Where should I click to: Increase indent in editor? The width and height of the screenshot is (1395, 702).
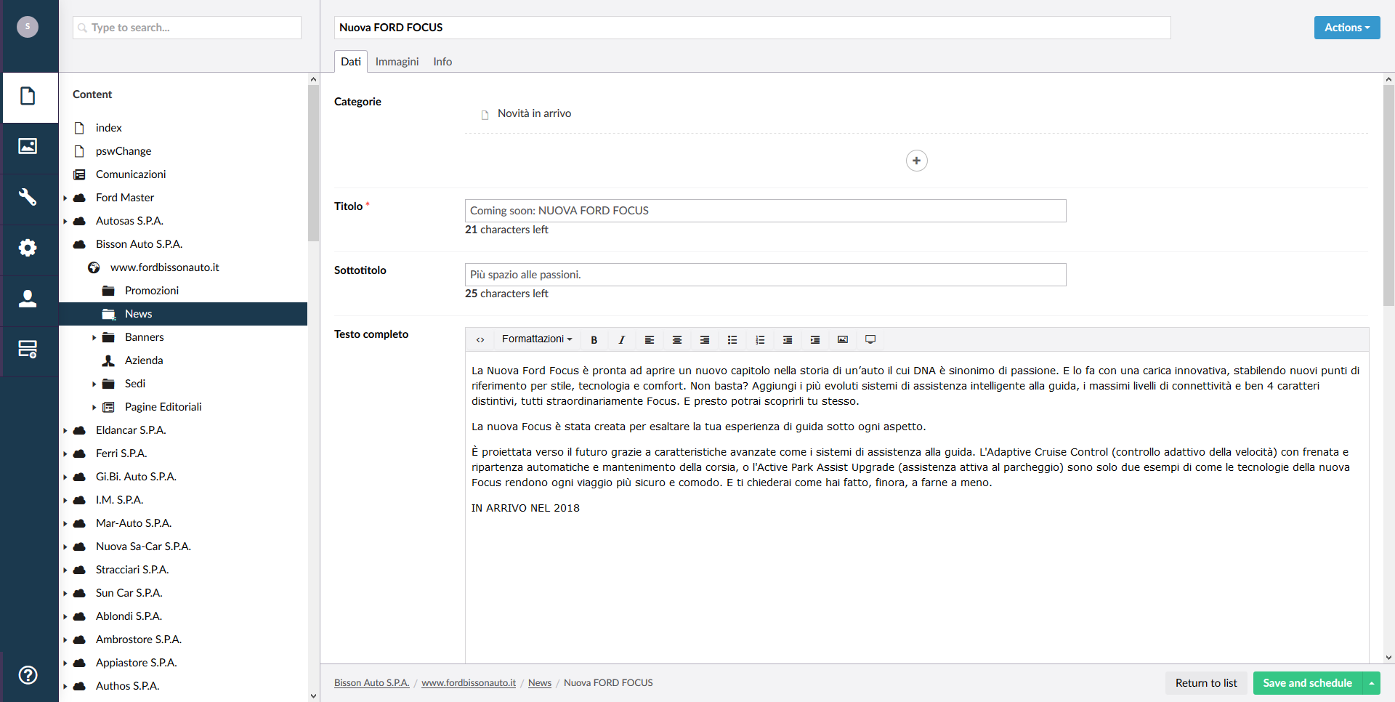(x=815, y=339)
